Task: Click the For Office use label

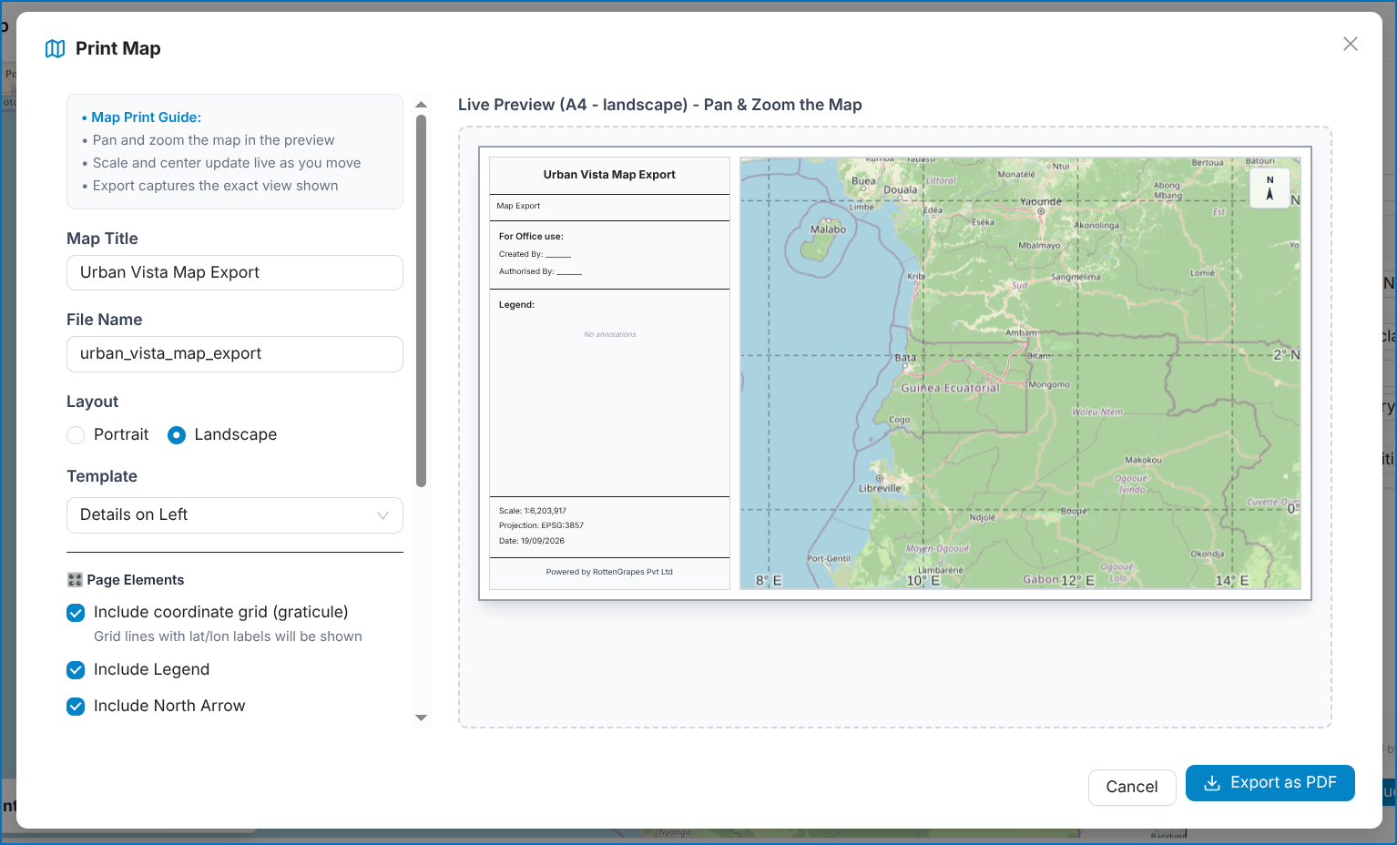Action: pyautogui.click(x=531, y=236)
